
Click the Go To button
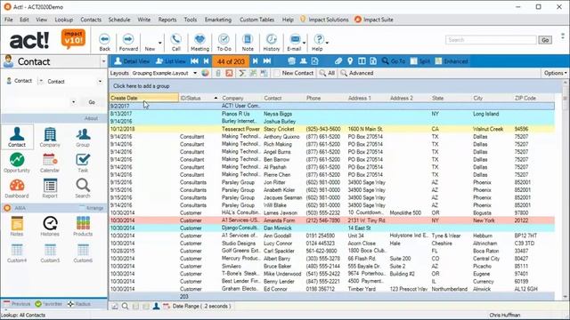394,61
